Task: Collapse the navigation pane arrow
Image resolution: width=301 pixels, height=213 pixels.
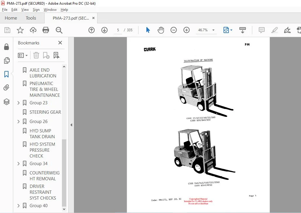Action: 71,125
